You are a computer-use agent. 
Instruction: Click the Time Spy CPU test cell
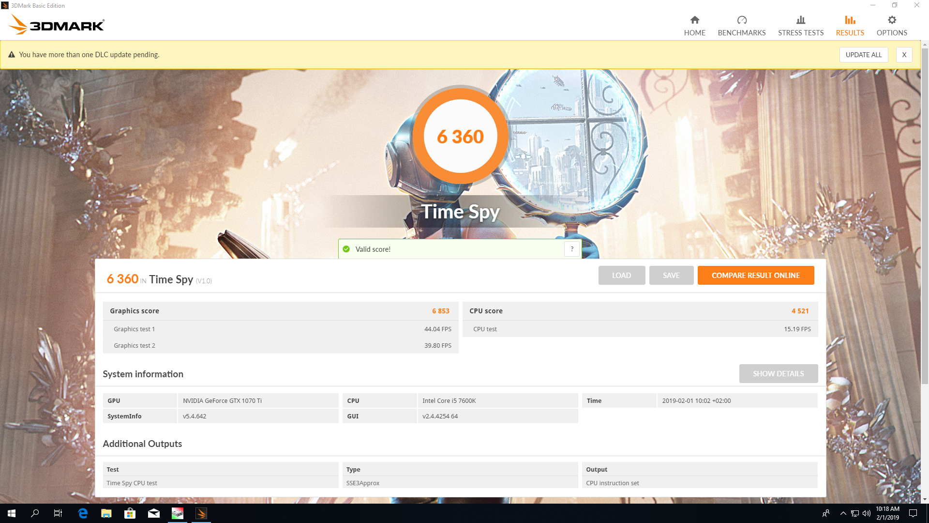220,483
